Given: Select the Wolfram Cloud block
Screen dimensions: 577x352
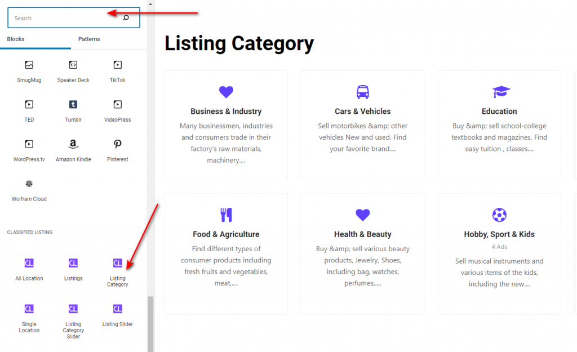Looking at the screenshot, I should [x=29, y=190].
